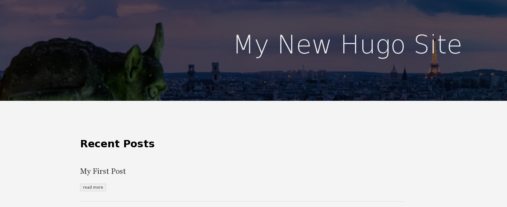The image size is (507, 207).
Task: Open the "My First Post" article link
Action: (x=103, y=171)
